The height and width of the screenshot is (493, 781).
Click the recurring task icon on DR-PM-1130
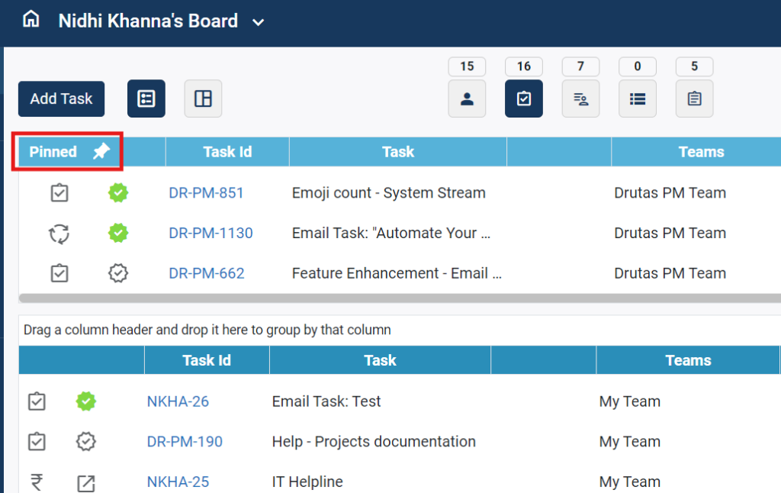(x=59, y=233)
